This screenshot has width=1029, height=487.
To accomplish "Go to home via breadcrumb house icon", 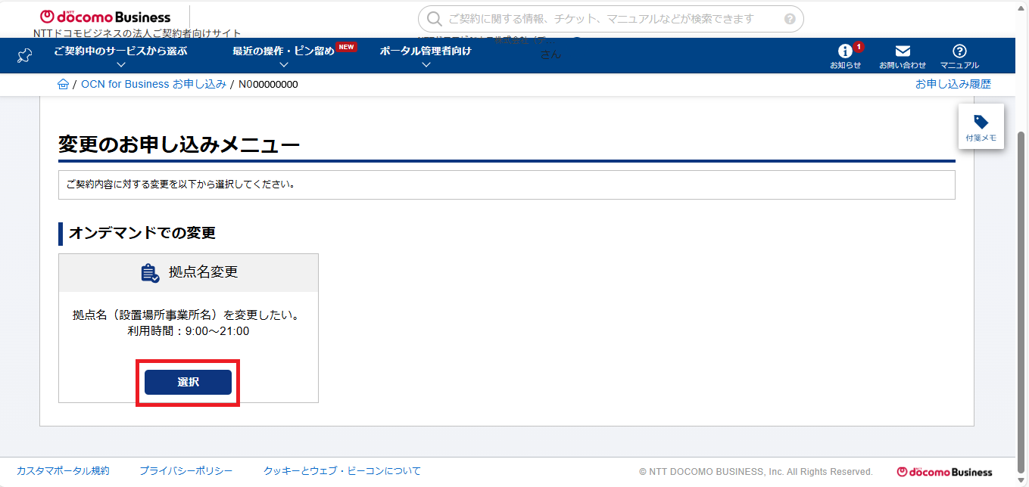I will tap(64, 84).
